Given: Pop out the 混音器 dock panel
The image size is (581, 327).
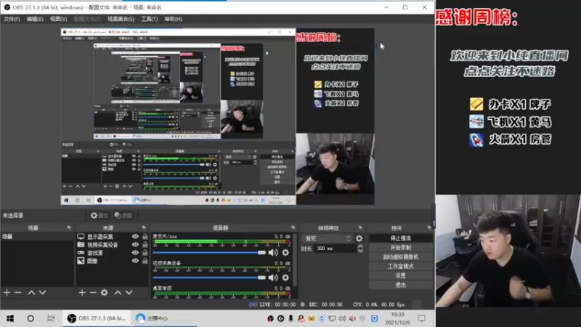Looking at the screenshot, I should (x=293, y=227).
